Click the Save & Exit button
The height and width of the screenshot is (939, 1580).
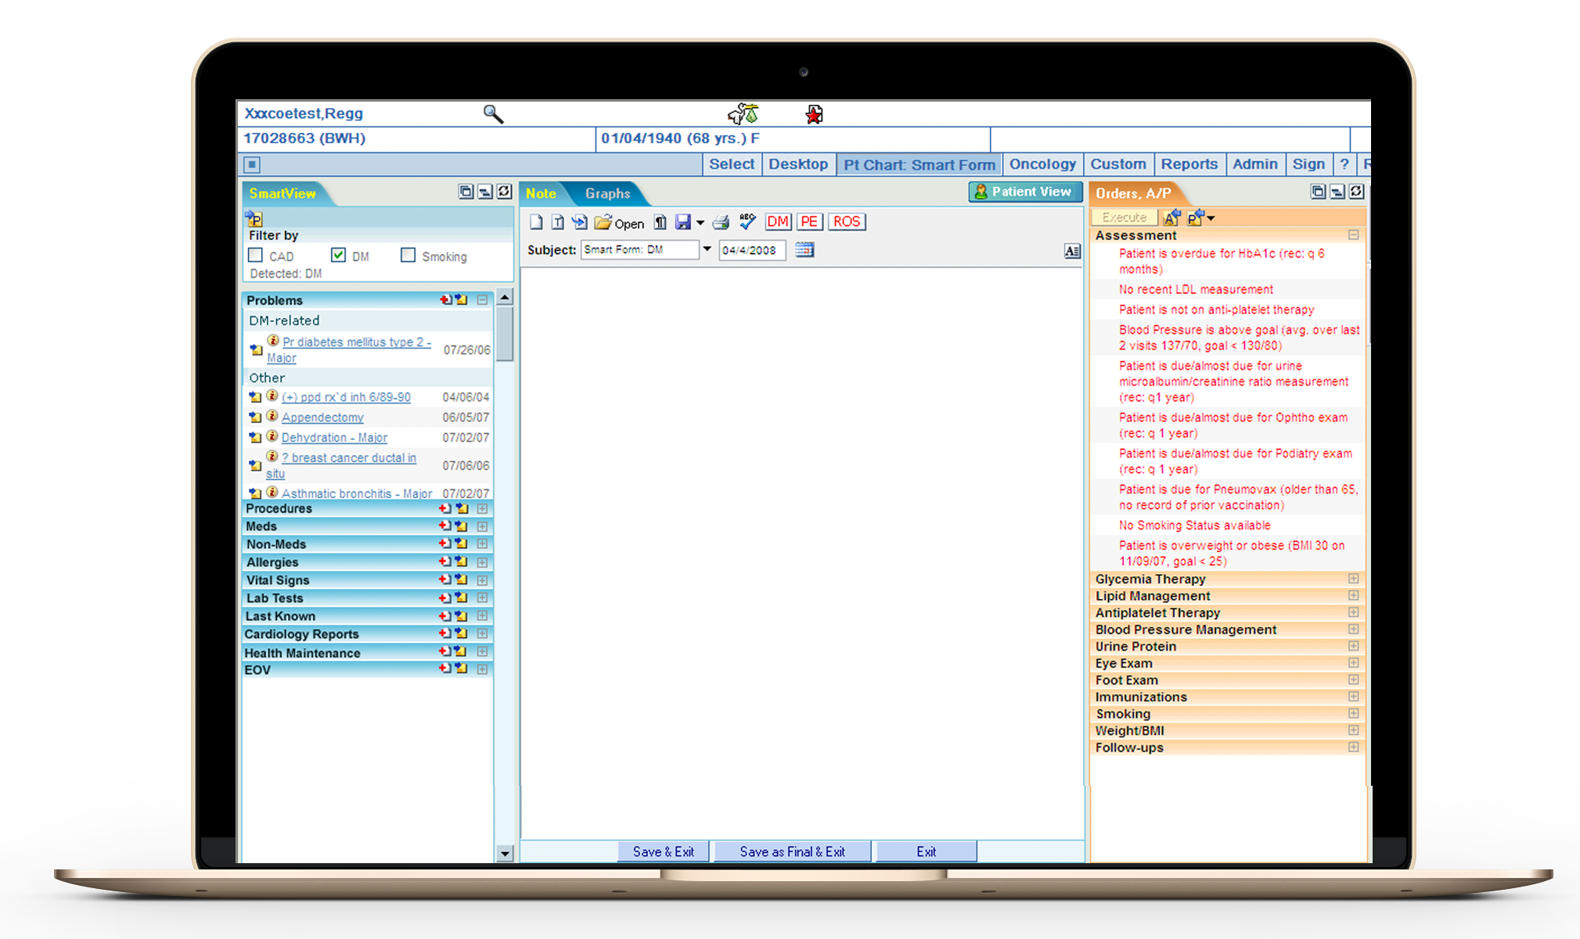pos(663,851)
